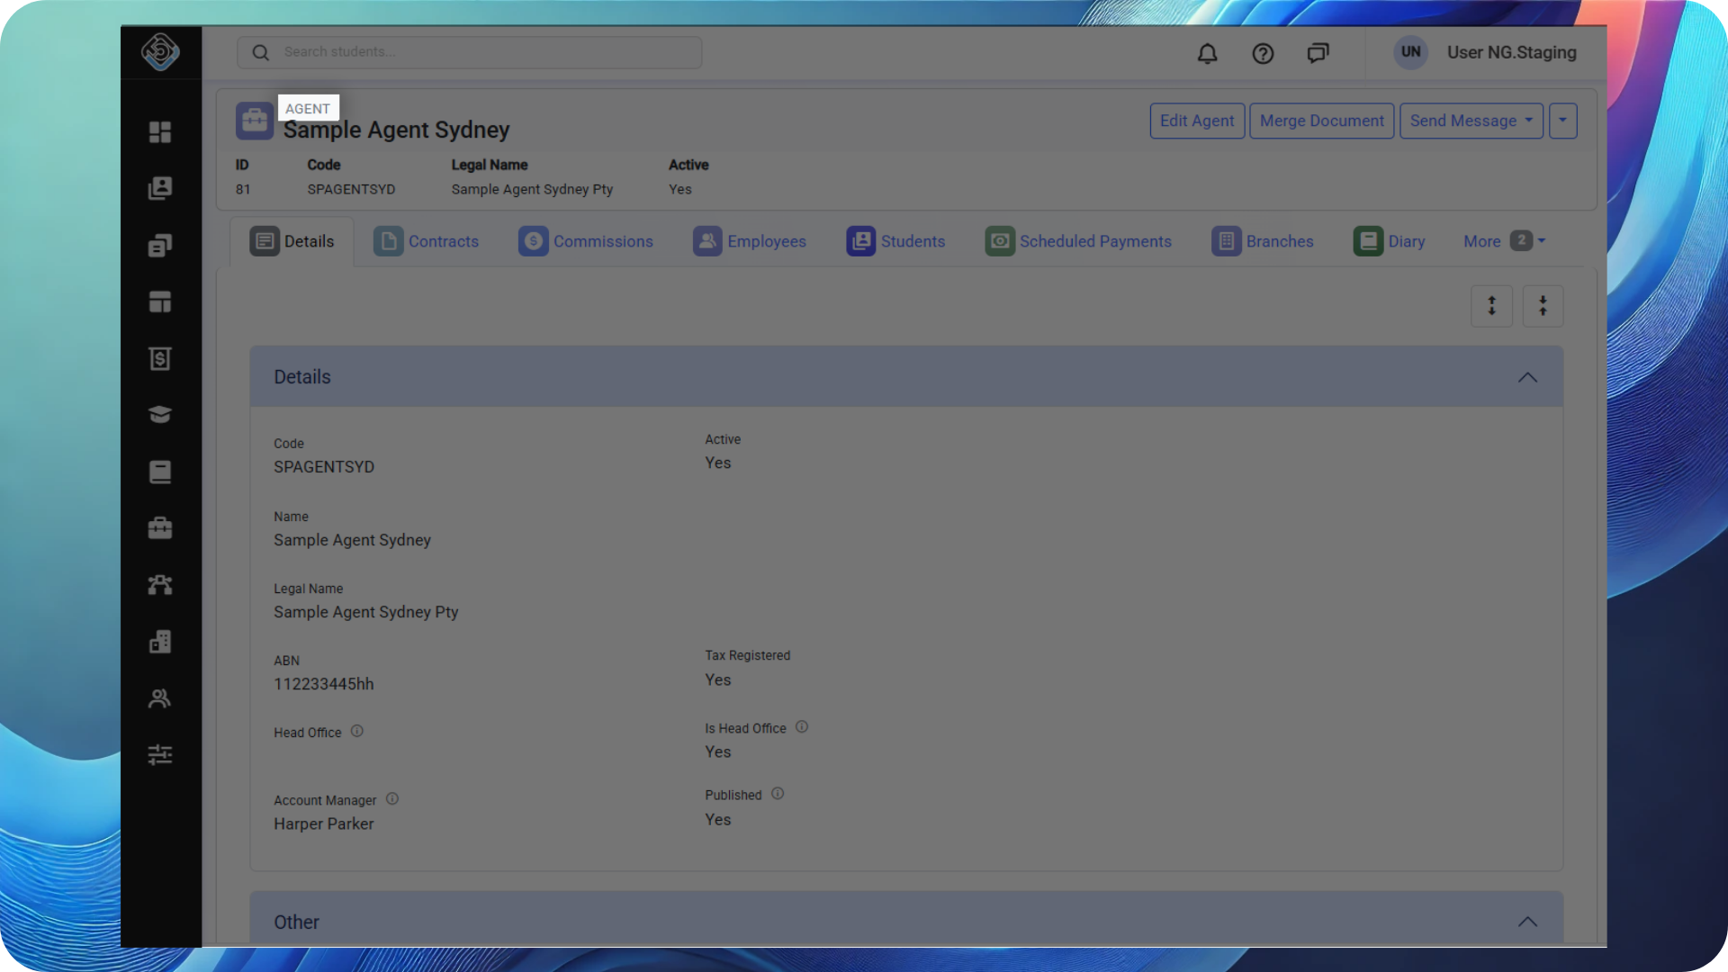The height and width of the screenshot is (972, 1728).
Task: Show info tooltip for Is Head Office
Action: pos(802,726)
